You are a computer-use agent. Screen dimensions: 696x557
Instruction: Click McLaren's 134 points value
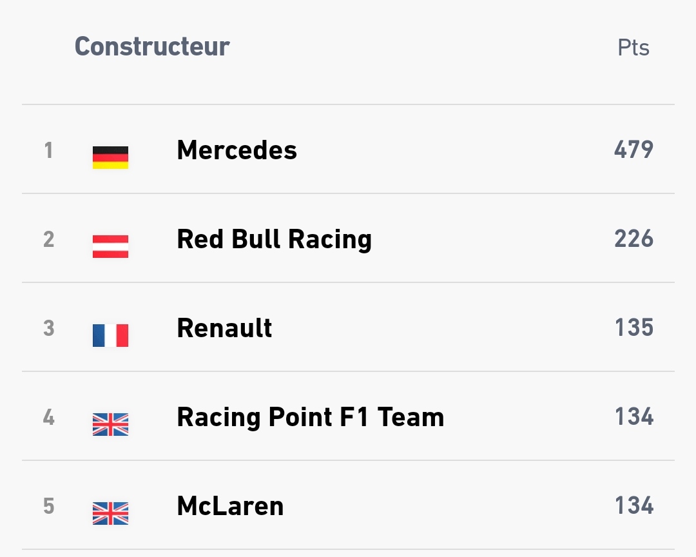pos(634,505)
